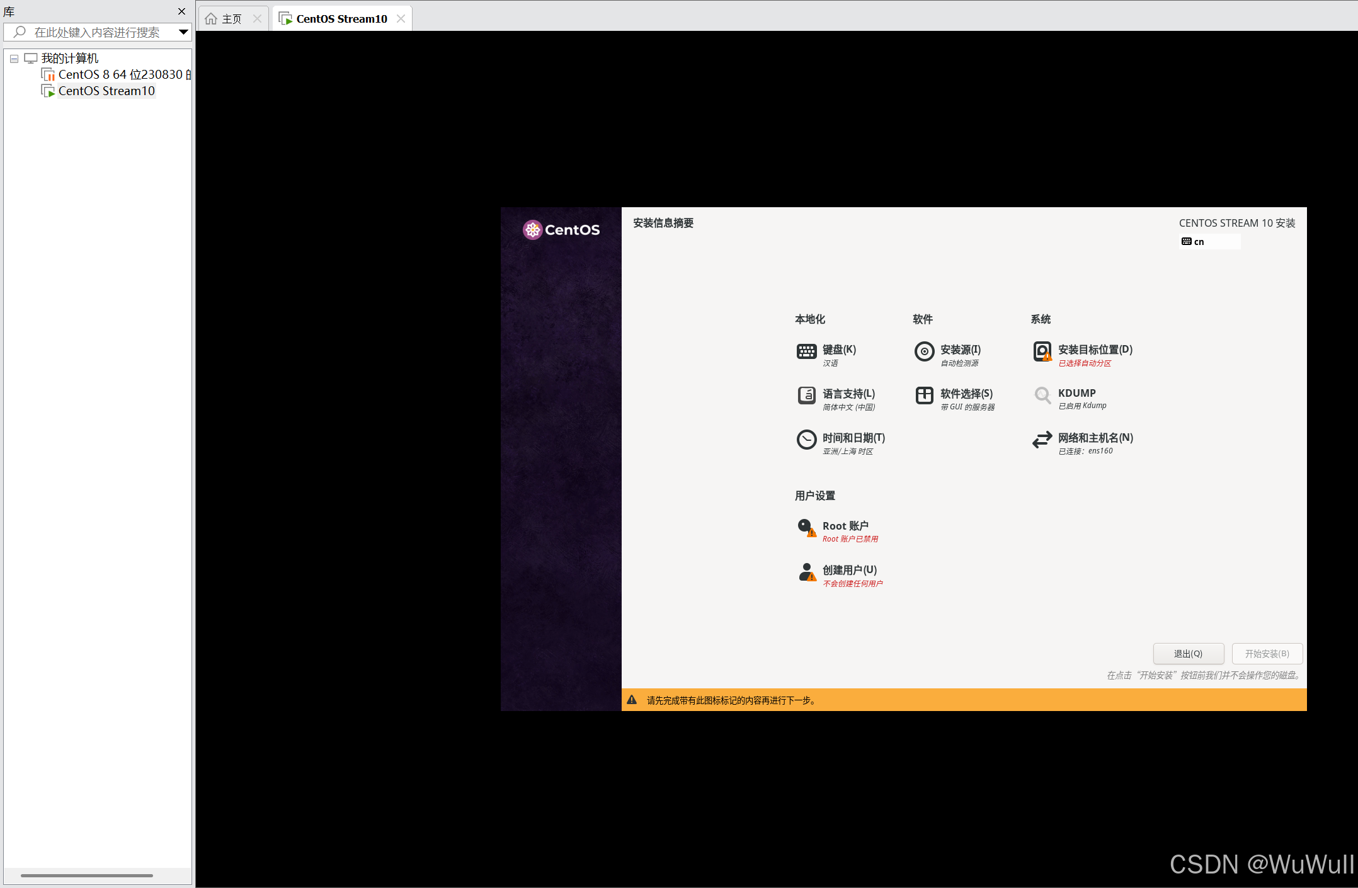Open Network and Hostname (网络和主机名) arrows icon

1042,440
